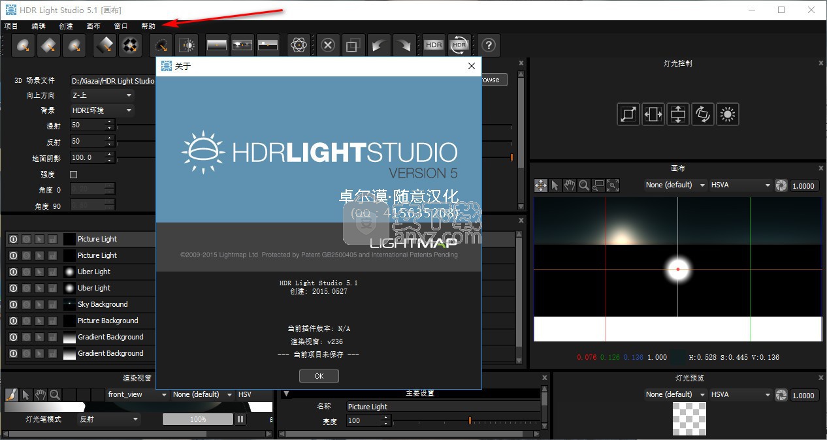Click the canvas exposure aperture icon

pyautogui.click(x=781, y=185)
